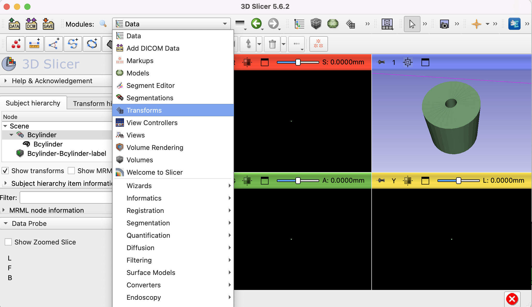Click the orange crosshair icon
Screen dimensions: 532x307
pyautogui.click(x=476, y=24)
